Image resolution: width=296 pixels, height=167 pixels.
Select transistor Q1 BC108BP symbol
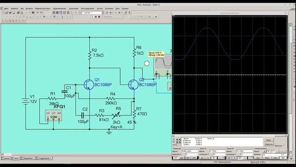click(88, 84)
